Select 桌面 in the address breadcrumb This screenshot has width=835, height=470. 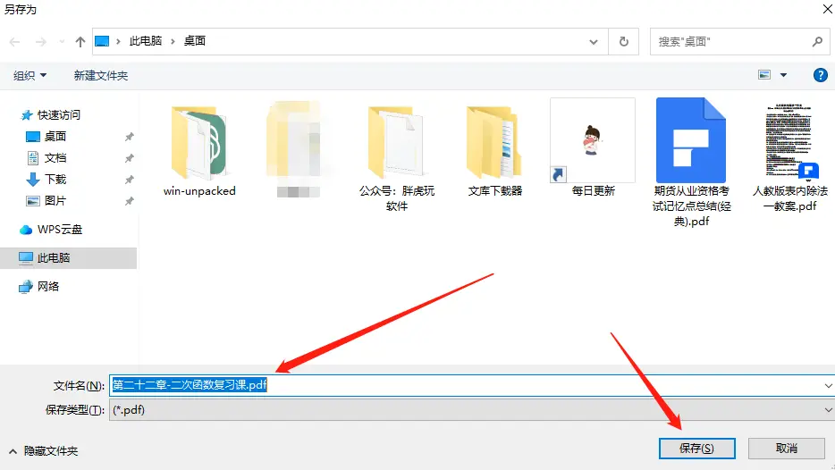click(x=194, y=41)
